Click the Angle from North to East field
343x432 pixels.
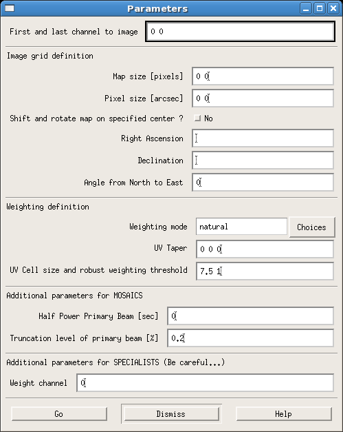pos(263,182)
